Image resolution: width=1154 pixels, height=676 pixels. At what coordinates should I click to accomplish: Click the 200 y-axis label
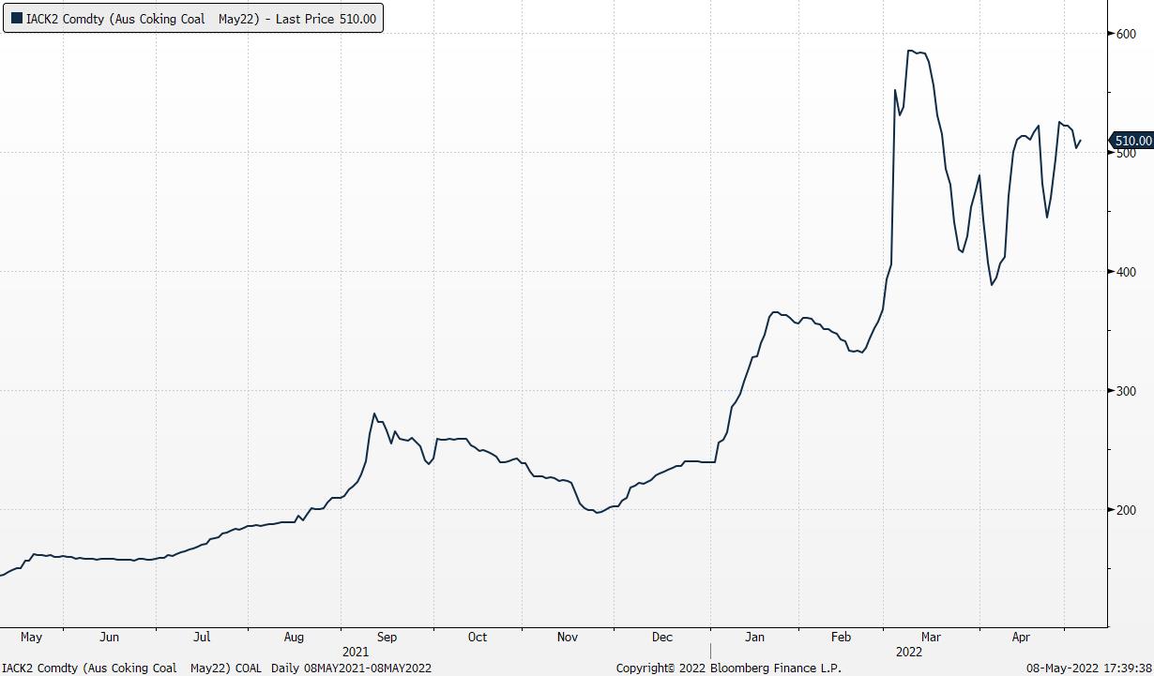1126,510
